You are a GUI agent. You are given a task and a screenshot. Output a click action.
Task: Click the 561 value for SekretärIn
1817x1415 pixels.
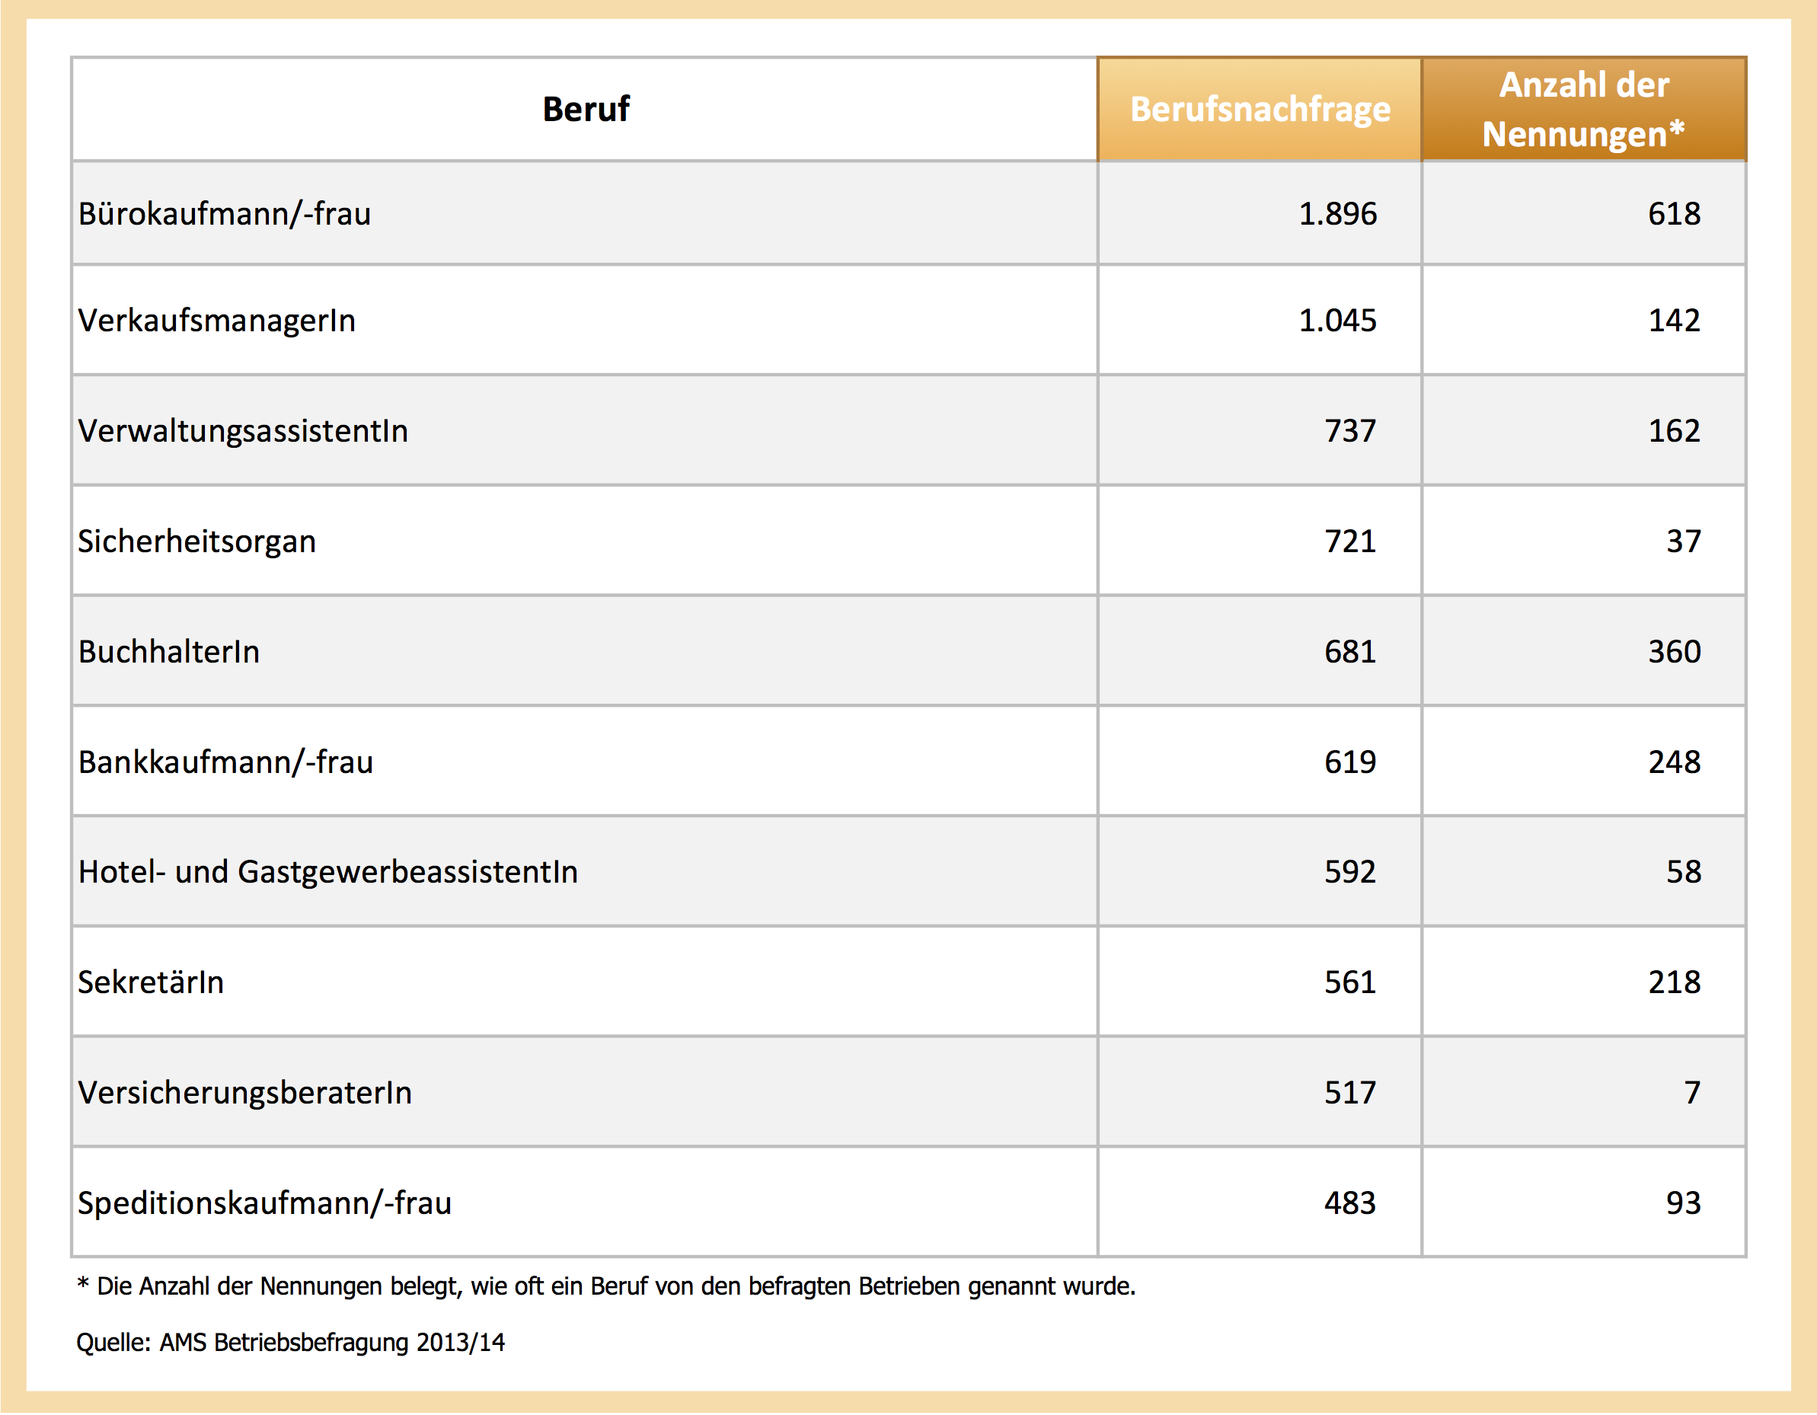coord(1349,982)
